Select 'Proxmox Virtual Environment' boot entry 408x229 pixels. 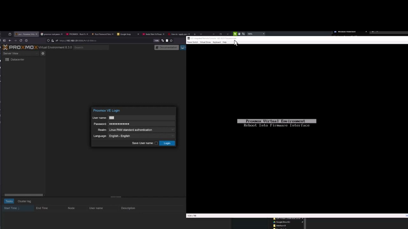[x=277, y=121]
